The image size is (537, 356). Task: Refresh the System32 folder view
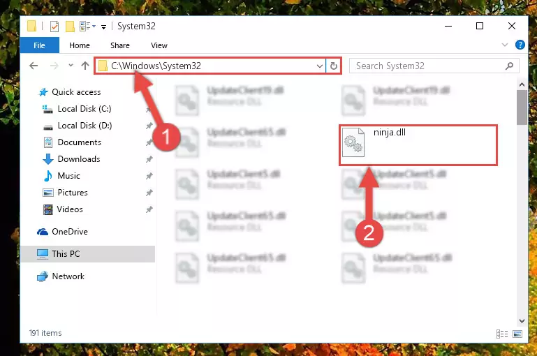[x=334, y=66]
